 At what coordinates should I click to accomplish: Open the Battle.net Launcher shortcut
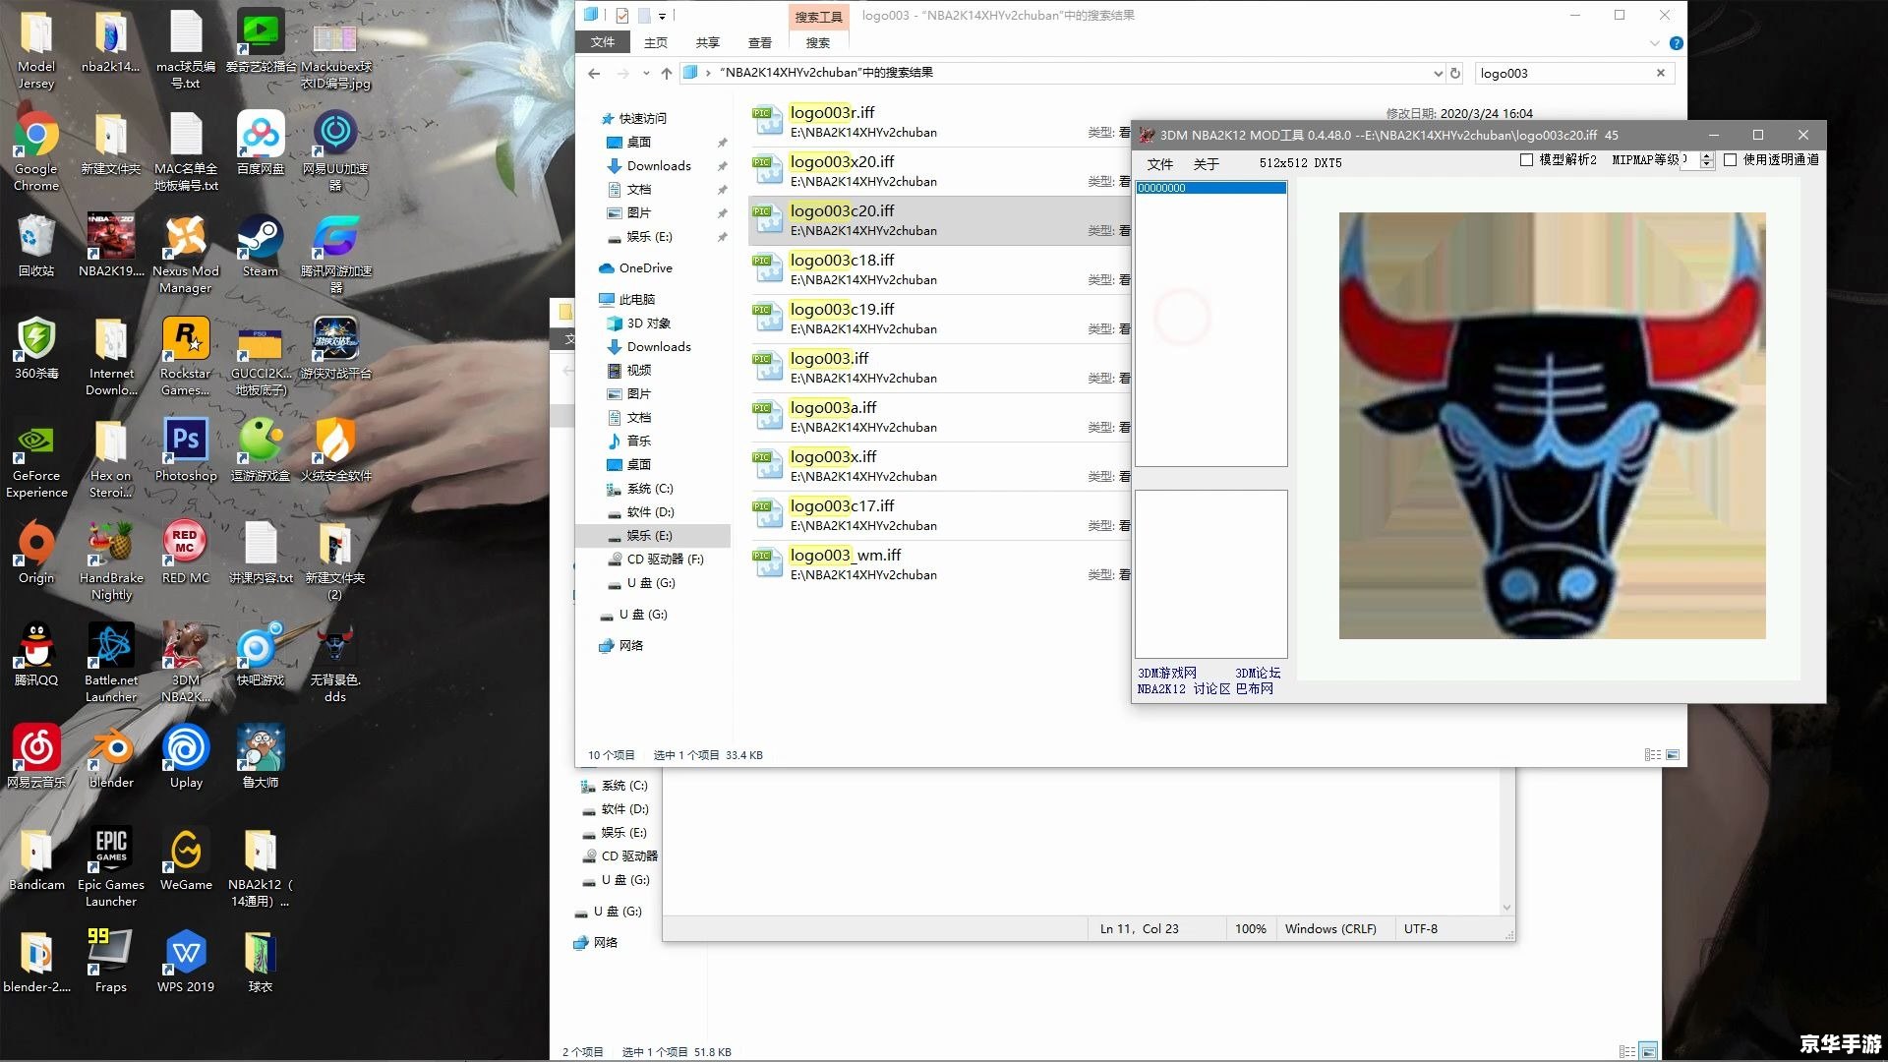coord(111,662)
